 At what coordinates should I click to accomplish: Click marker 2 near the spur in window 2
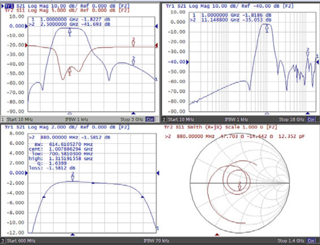point(307,52)
